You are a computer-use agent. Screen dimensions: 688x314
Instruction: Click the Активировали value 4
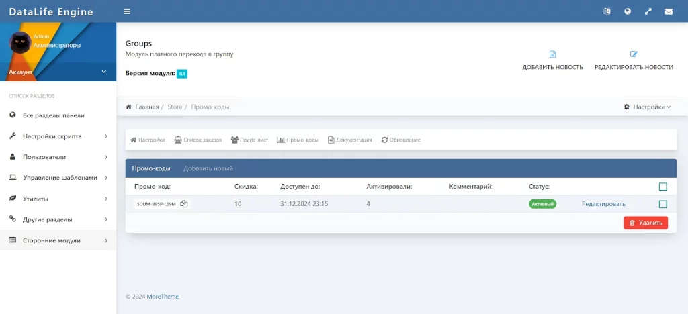(368, 204)
